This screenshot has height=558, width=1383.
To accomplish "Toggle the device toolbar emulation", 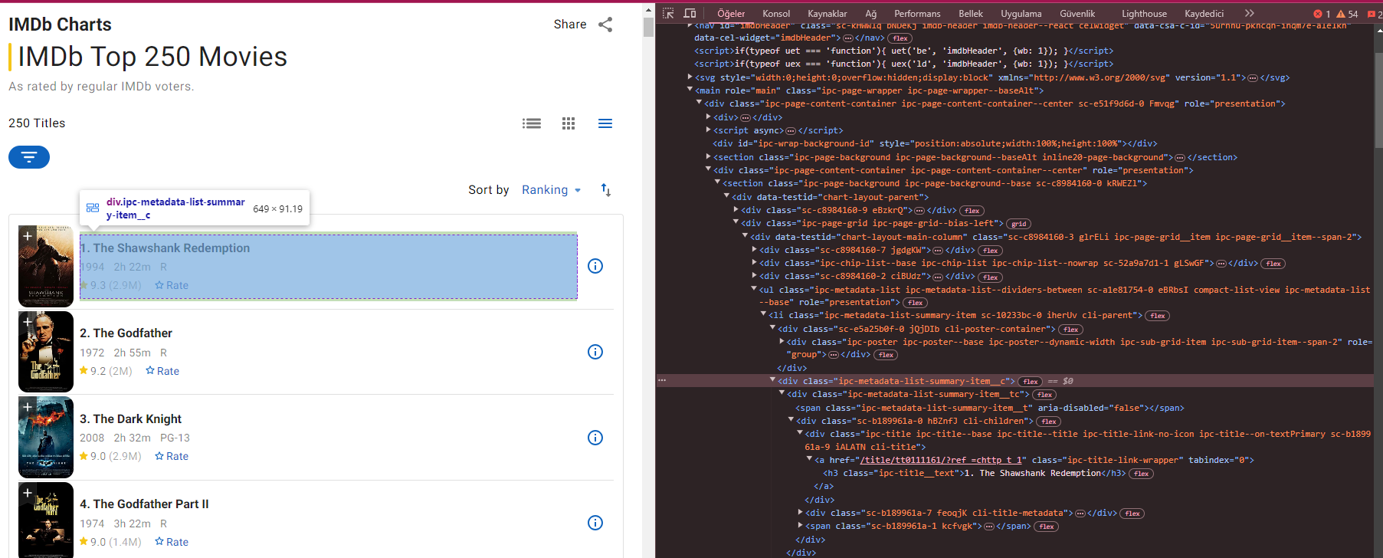I will (x=690, y=13).
